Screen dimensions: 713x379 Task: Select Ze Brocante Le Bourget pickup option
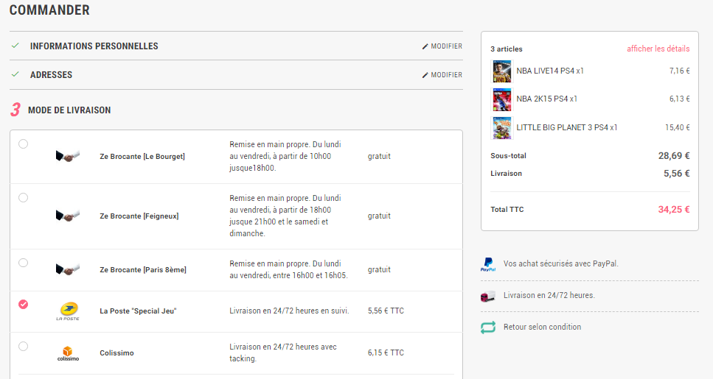coord(24,144)
